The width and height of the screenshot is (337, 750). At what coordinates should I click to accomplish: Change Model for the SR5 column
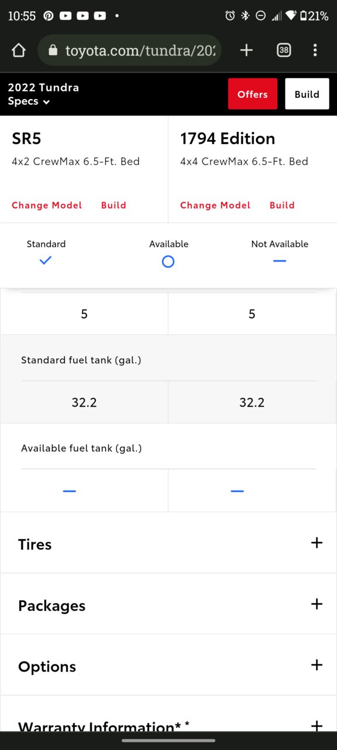(47, 205)
